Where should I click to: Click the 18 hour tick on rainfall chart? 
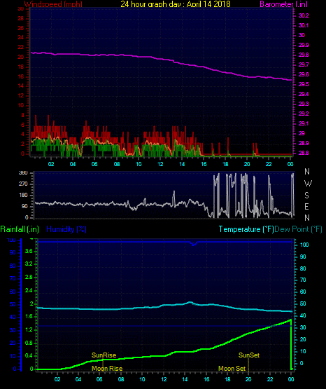[227, 379]
